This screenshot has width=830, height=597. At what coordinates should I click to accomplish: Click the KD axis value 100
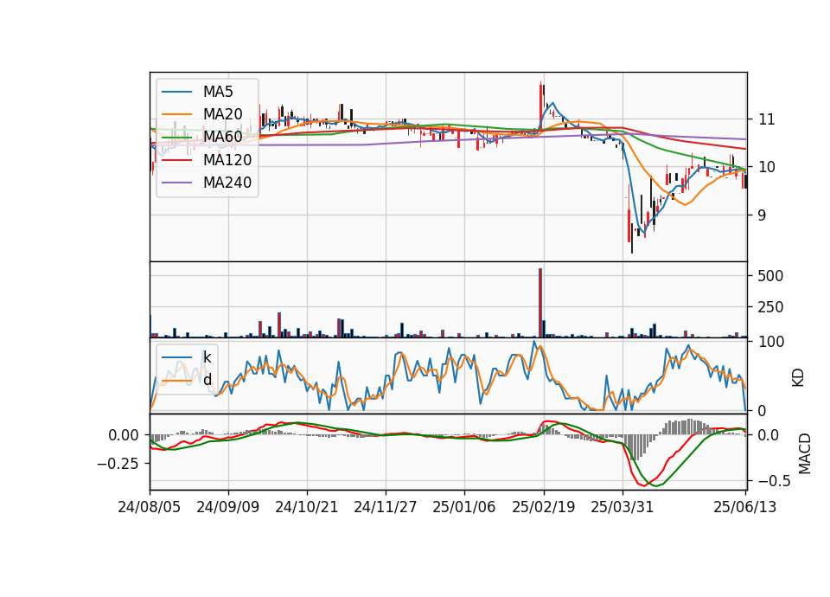(770, 343)
